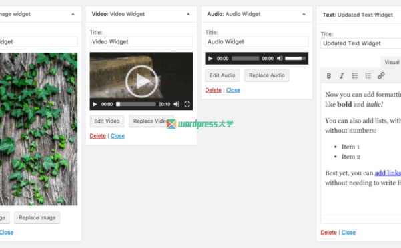Click small play icon in video control bar
401x248 pixels.
point(95,104)
